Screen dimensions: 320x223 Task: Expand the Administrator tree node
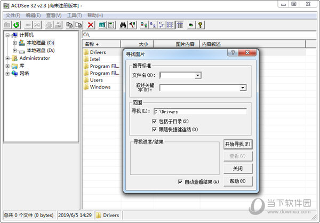tap(7, 58)
